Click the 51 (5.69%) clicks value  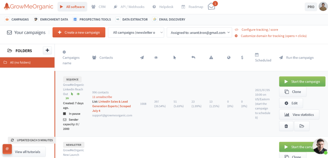pyautogui.click(x=178, y=104)
